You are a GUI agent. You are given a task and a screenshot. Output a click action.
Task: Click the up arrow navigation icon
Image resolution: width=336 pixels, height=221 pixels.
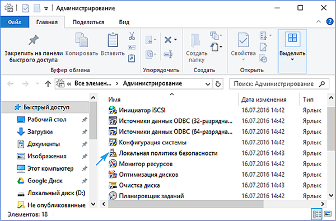[48, 84]
